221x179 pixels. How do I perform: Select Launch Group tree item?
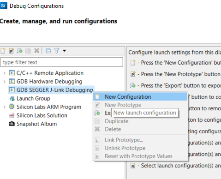(33, 98)
